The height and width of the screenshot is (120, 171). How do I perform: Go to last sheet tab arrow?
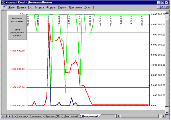point(13,116)
